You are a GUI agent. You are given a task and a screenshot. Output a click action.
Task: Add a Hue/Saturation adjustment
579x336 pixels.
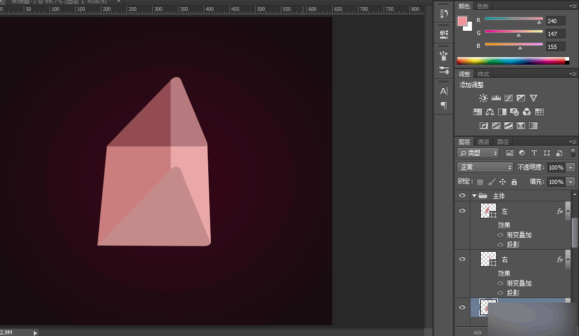point(478,112)
